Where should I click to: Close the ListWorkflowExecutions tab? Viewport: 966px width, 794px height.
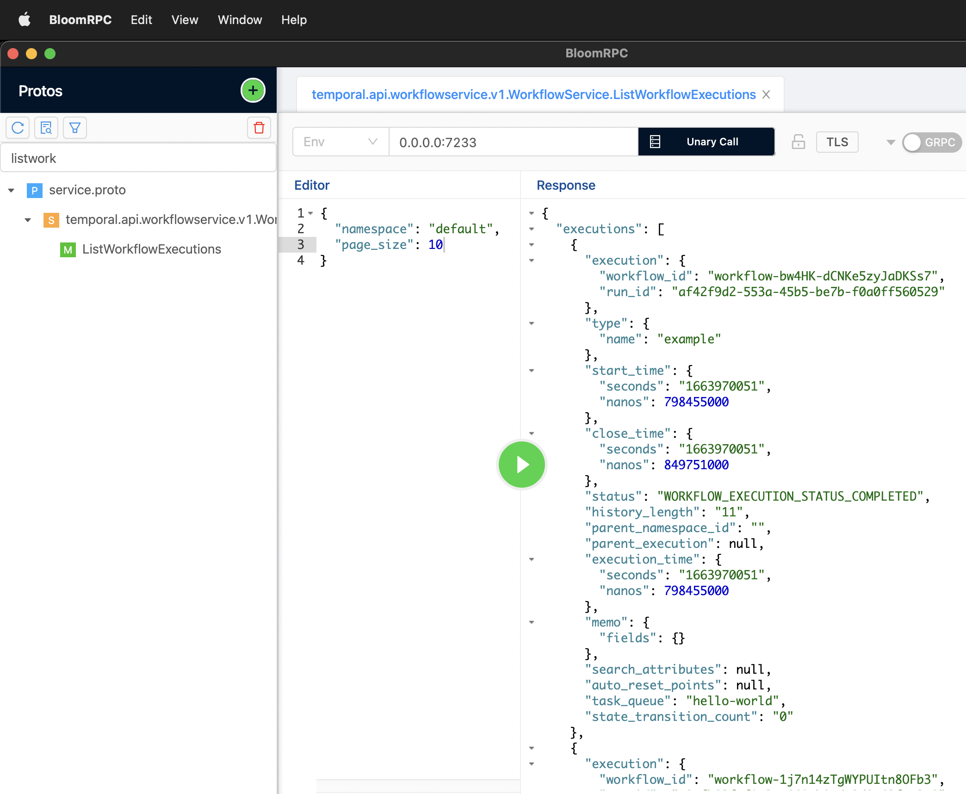tap(767, 94)
